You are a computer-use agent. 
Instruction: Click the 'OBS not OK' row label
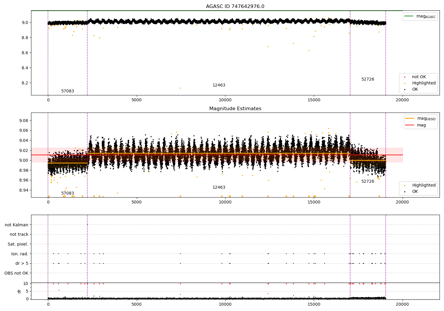click(x=17, y=273)
